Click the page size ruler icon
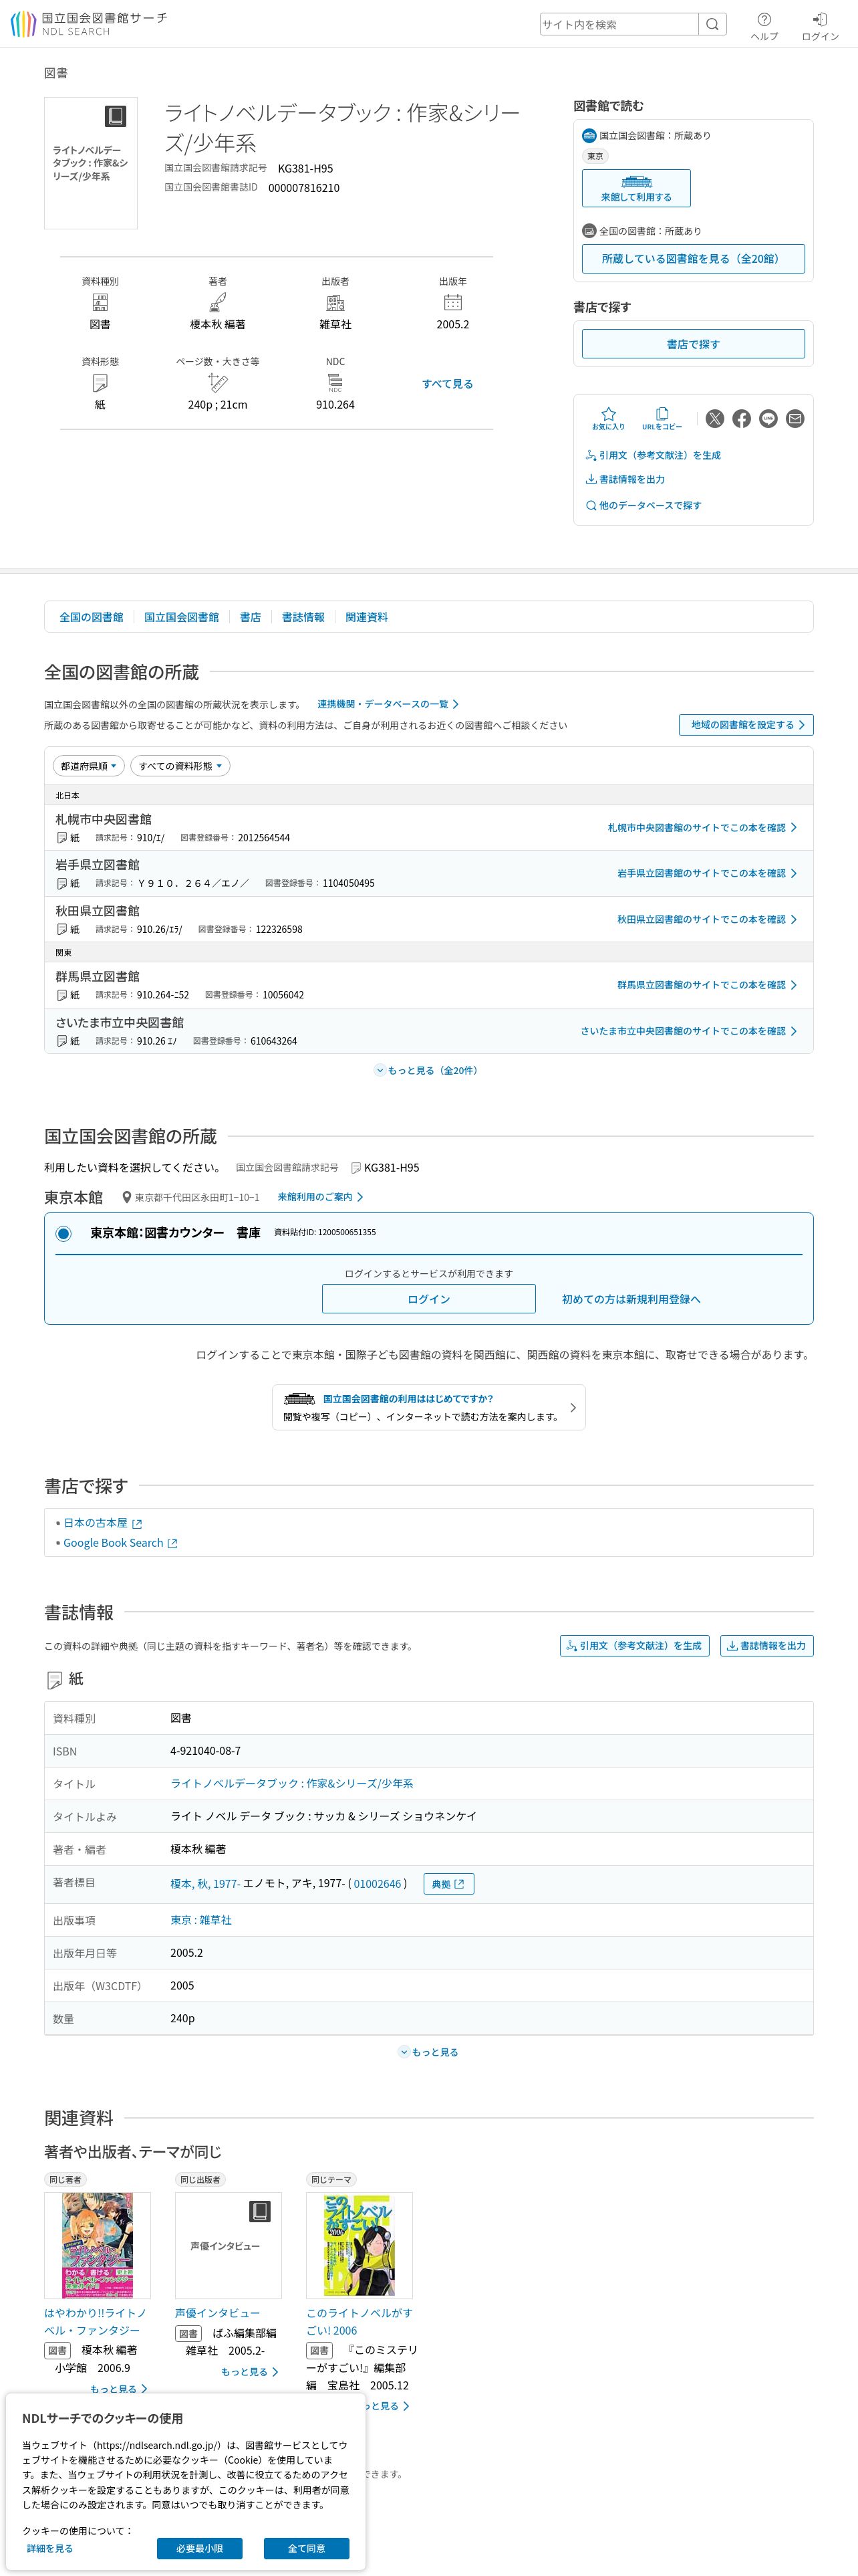 [218, 382]
